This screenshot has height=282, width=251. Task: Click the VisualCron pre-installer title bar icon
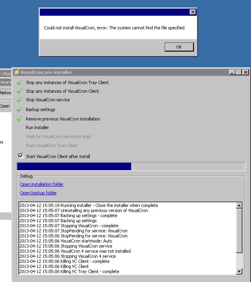coord(17,72)
